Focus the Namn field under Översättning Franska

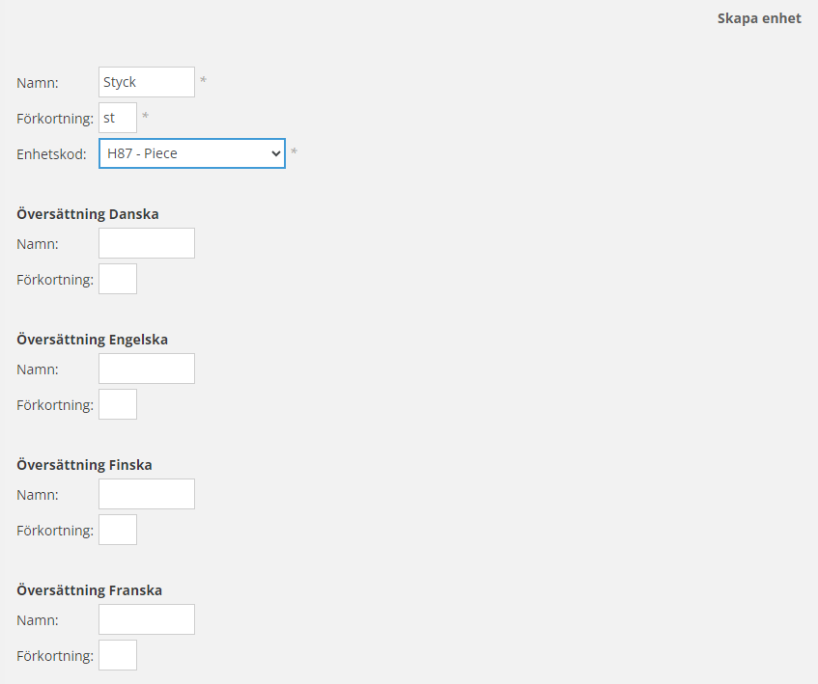click(x=147, y=619)
